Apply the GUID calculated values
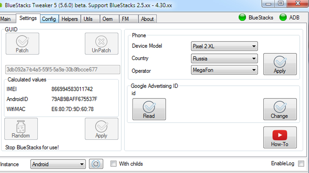The width and height of the screenshot is (309, 173). [102, 129]
